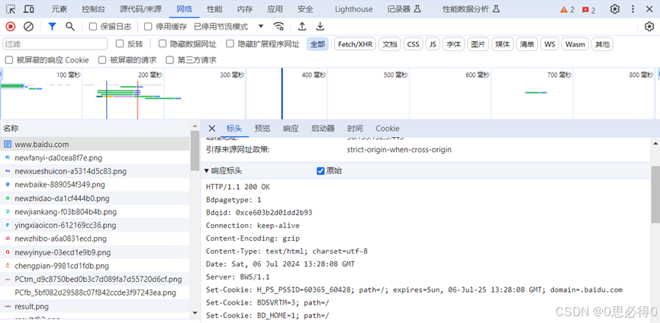Enable the Preserve log checkbox (保留日志)
660x323 pixels.
tap(92, 27)
